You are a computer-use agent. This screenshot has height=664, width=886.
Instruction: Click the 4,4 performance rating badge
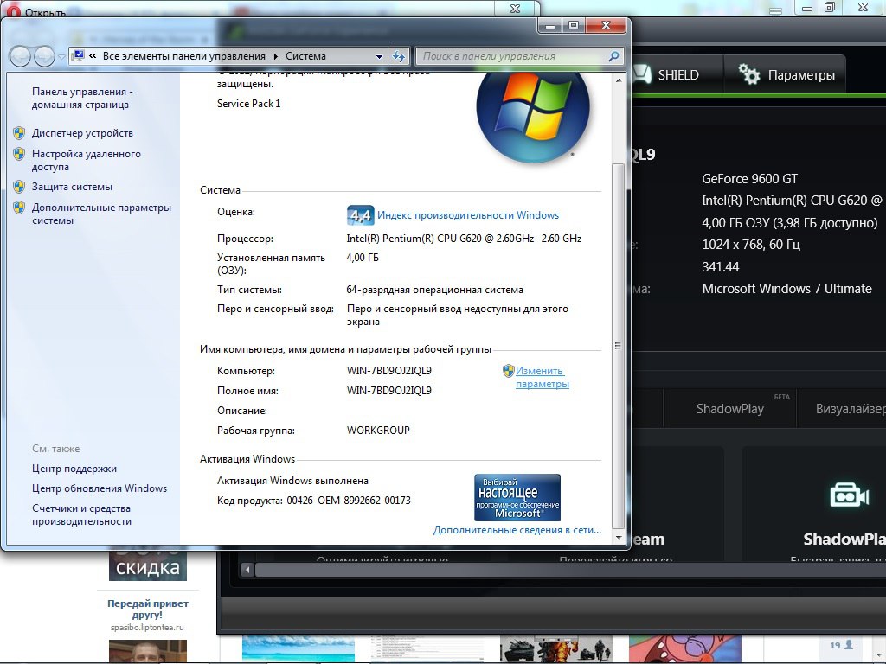(x=360, y=215)
